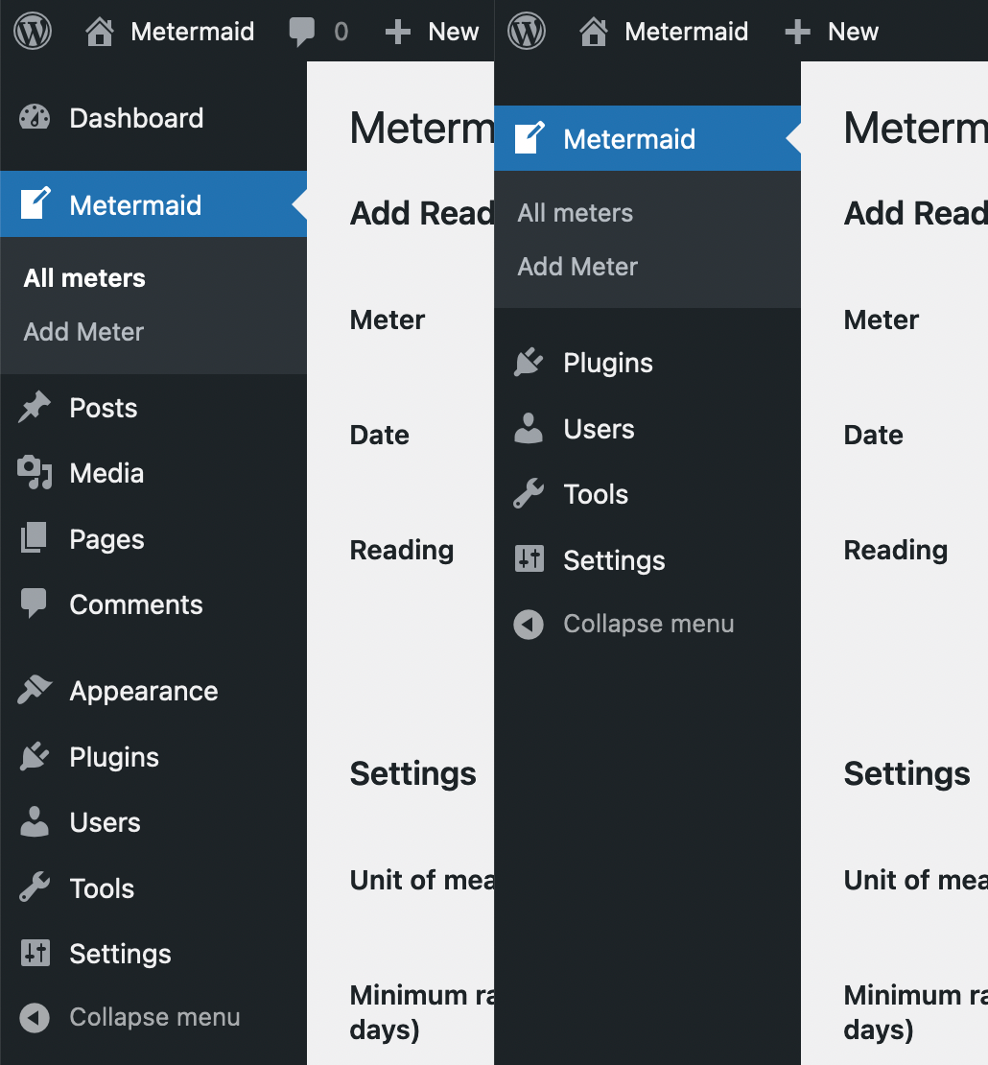Click the Reading field label in right panel
This screenshot has width=988, height=1065.
tap(895, 551)
